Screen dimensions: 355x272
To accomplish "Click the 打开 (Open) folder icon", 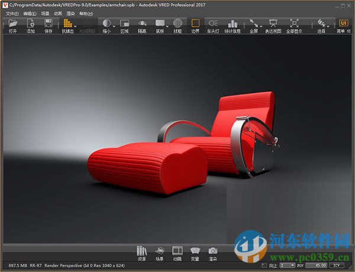I will pos(13,23).
